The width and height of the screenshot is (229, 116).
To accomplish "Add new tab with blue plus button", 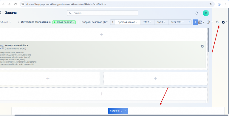I will [x=195, y=22].
